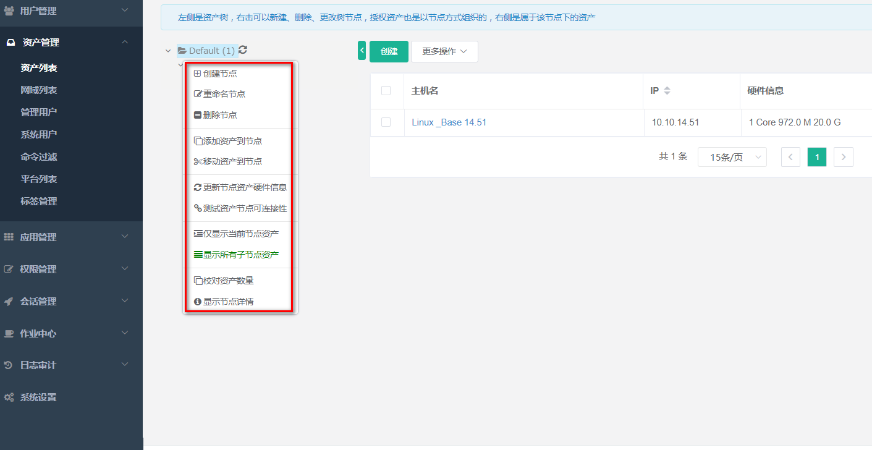Tick the checkbox for Linux _Base 14.51
The image size is (872, 450).
[x=386, y=122]
